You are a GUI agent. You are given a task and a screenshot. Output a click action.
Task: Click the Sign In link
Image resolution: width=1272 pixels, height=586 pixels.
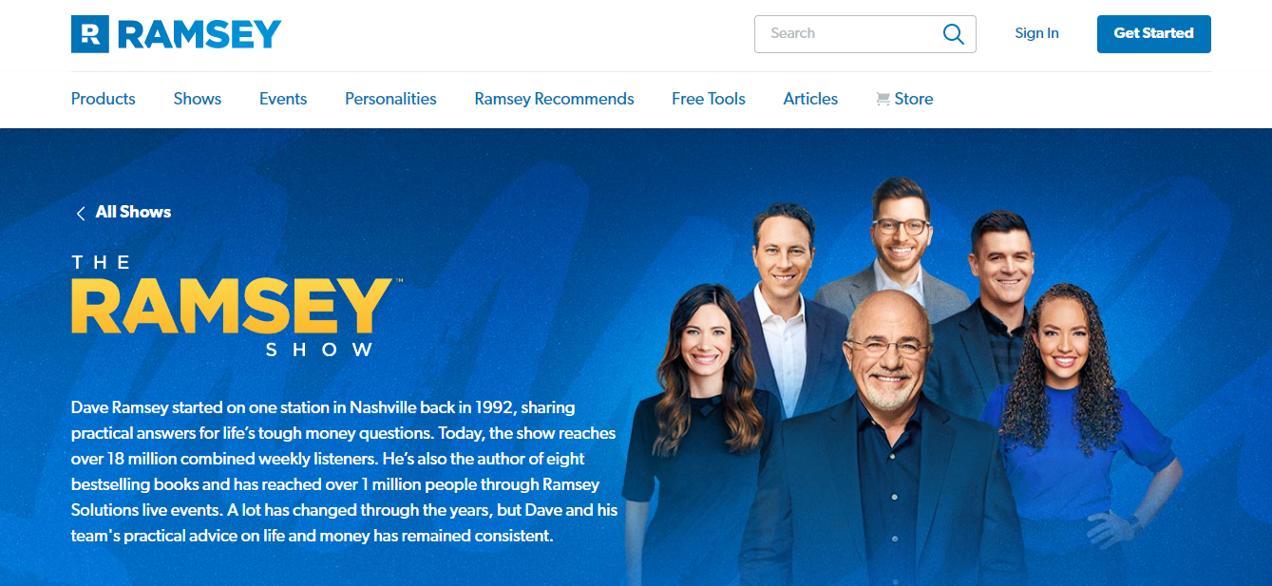click(x=1036, y=33)
